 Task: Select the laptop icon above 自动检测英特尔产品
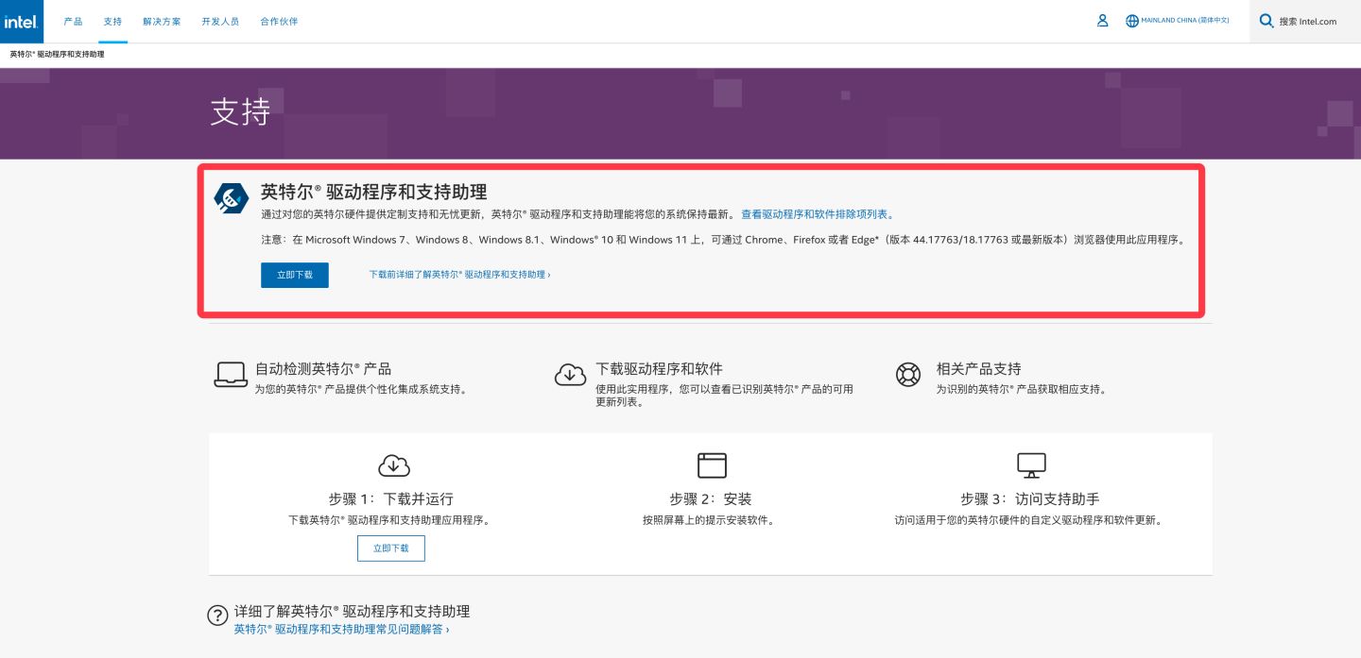click(x=231, y=374)
